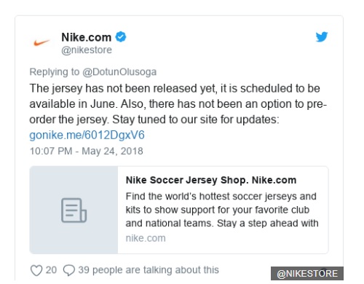Click the 20 likes count
364x284 pixels.
[x=51, y=270]
